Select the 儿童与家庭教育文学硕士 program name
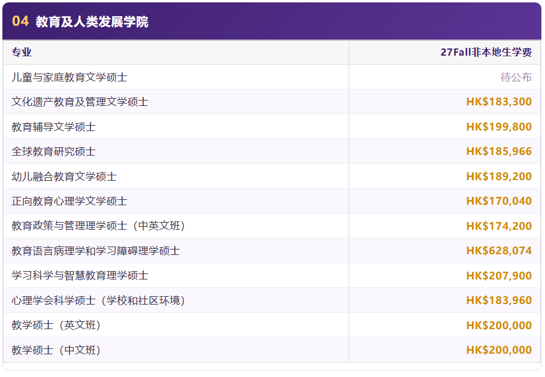 click(x=69, y=77)
